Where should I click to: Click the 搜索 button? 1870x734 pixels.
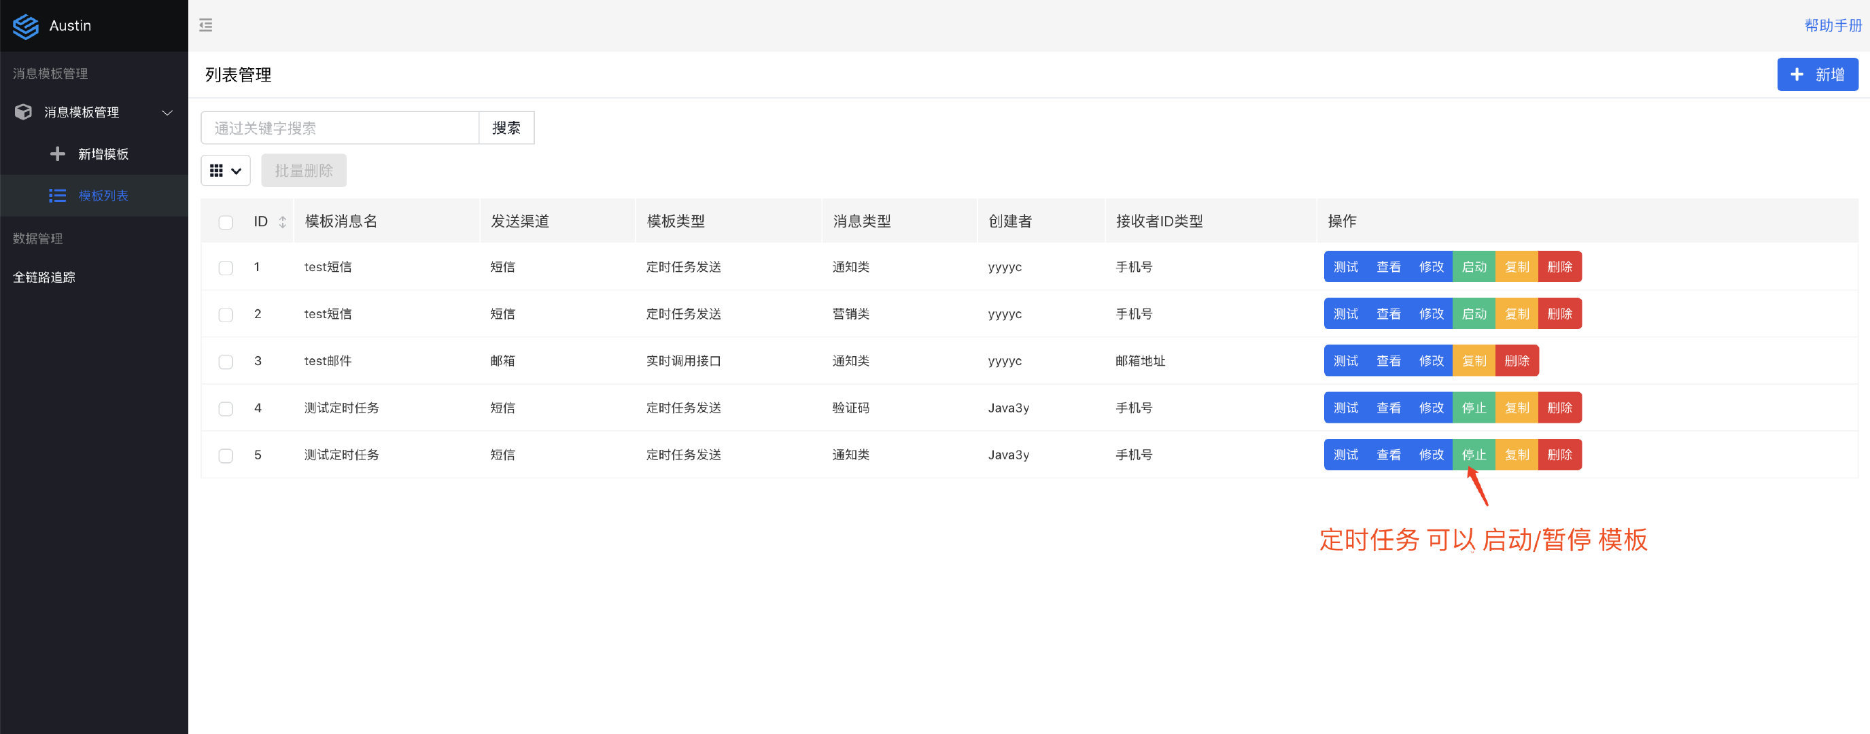point(506,128)
